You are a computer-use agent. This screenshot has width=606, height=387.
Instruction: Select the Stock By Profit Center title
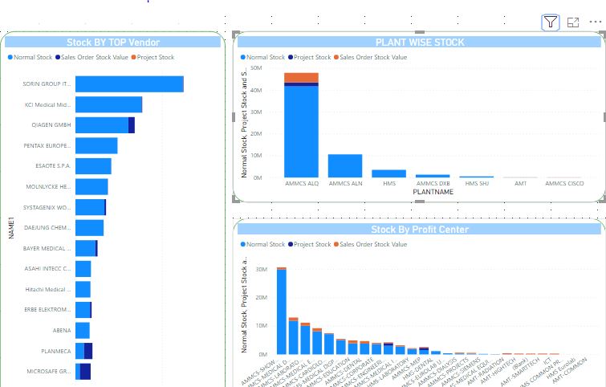[420, 230]
